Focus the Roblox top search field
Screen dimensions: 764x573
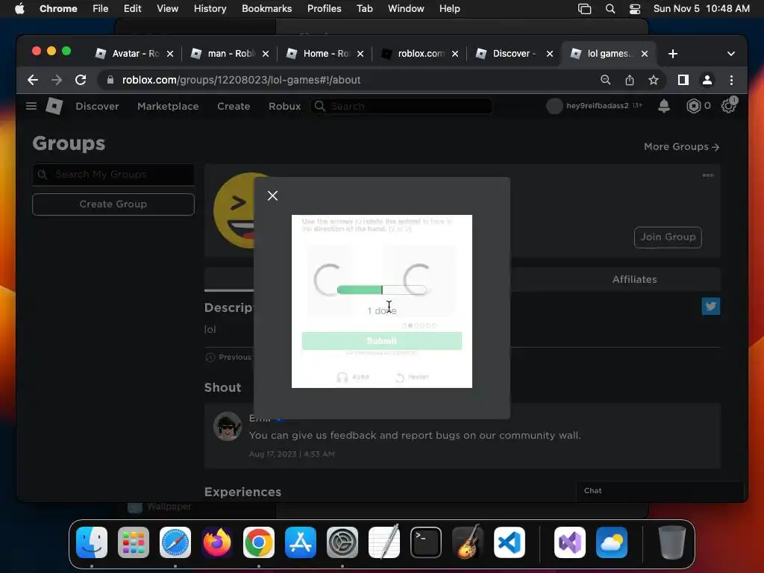tap(401, 106)
